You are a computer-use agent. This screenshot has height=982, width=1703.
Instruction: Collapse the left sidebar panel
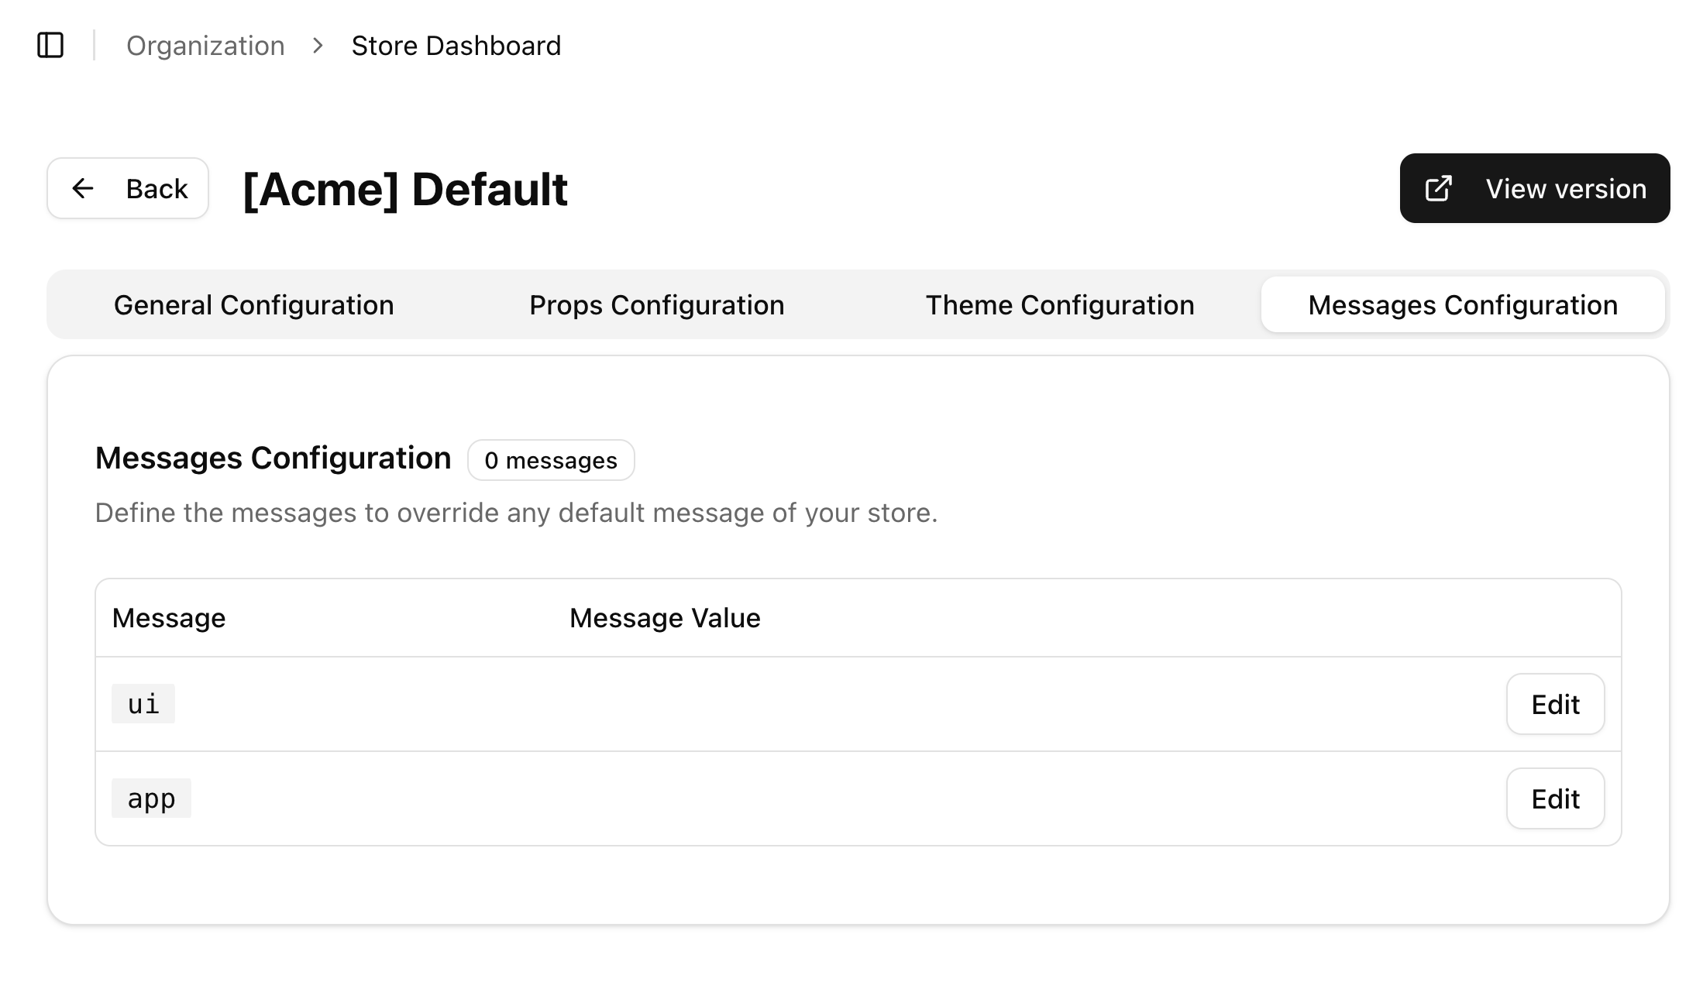[x=51, y=46]
